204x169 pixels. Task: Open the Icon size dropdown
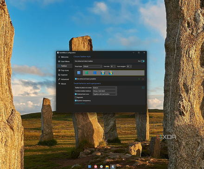(113, 66)
